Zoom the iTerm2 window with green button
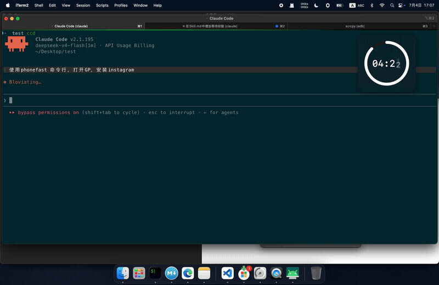 [18, 19]
